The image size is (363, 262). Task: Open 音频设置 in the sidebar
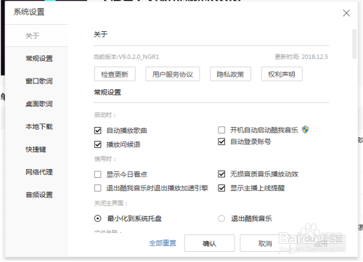tap(39, 195)
